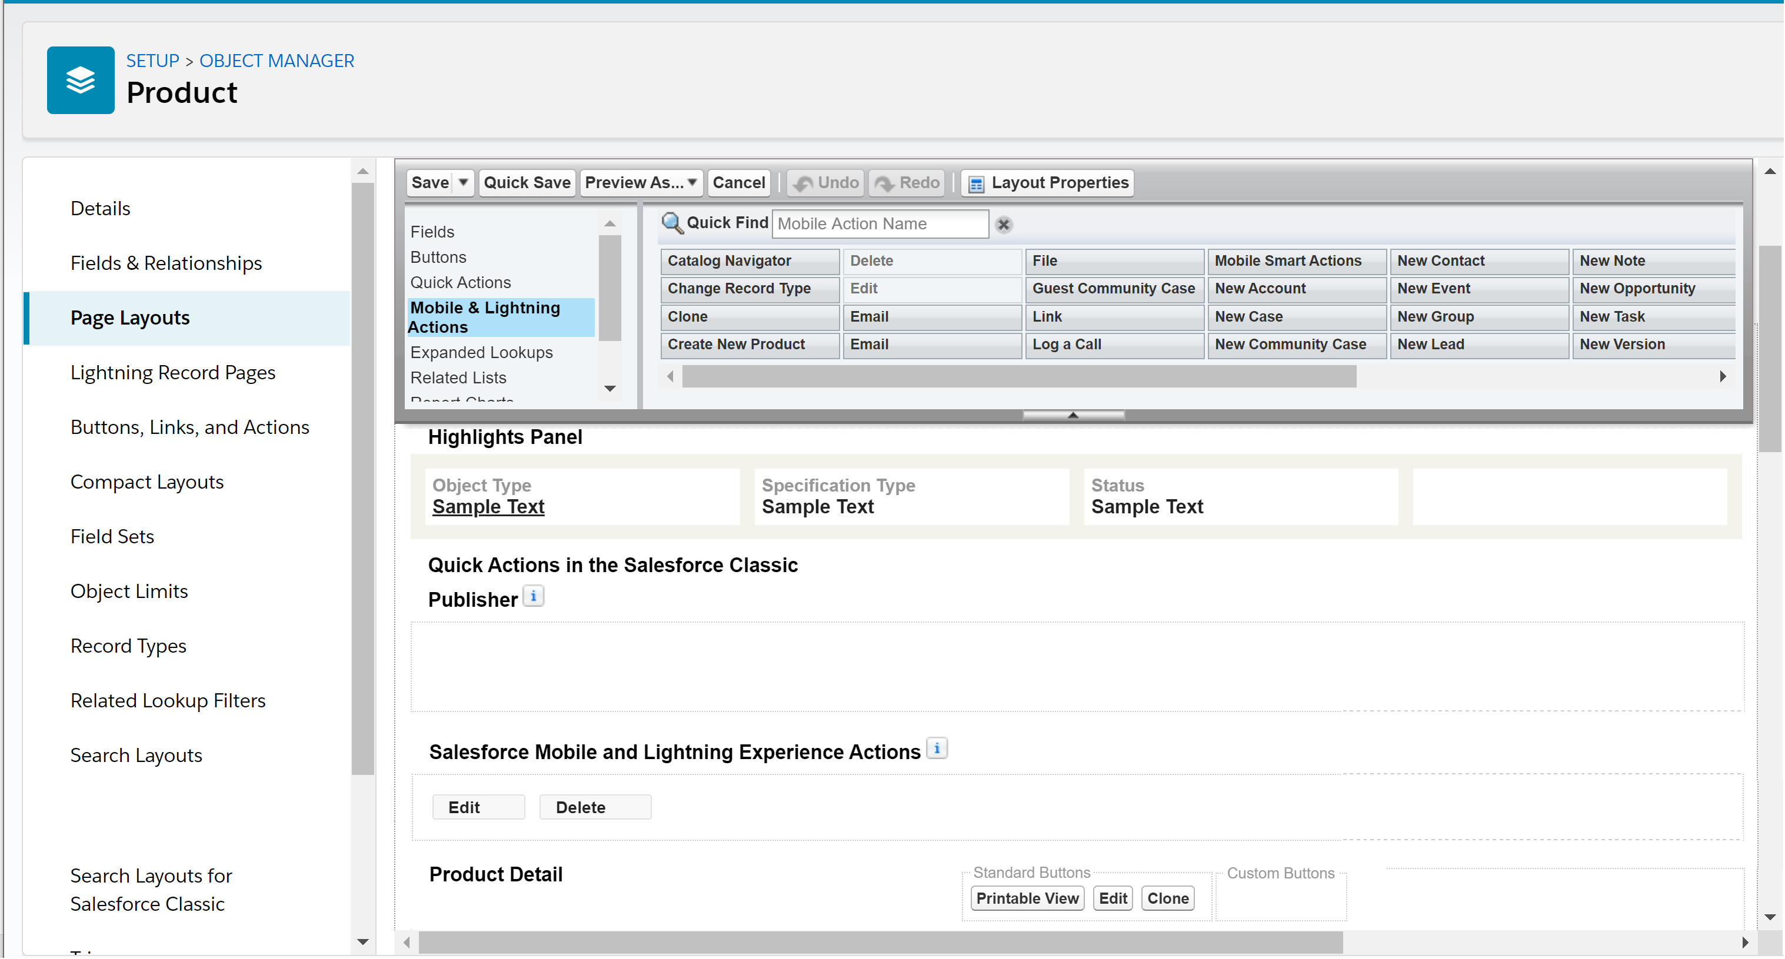Viewport: 1785px width, 959px height.
Task: Click Delete in Lightning Experience Actions
Action: pos(595,807)
